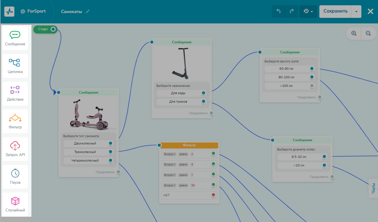Choose the Запрос API block icon
The width and height of the screenshot is (378, 222).
coord(15,145)
